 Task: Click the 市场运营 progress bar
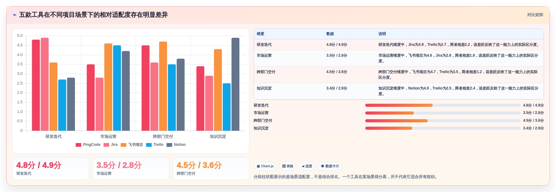[443, 113]
